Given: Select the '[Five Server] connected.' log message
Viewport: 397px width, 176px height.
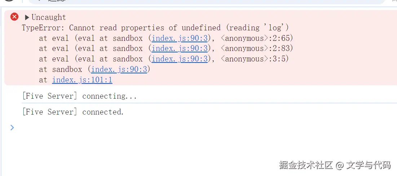Looking at the screenshot, I should [73, 112].
